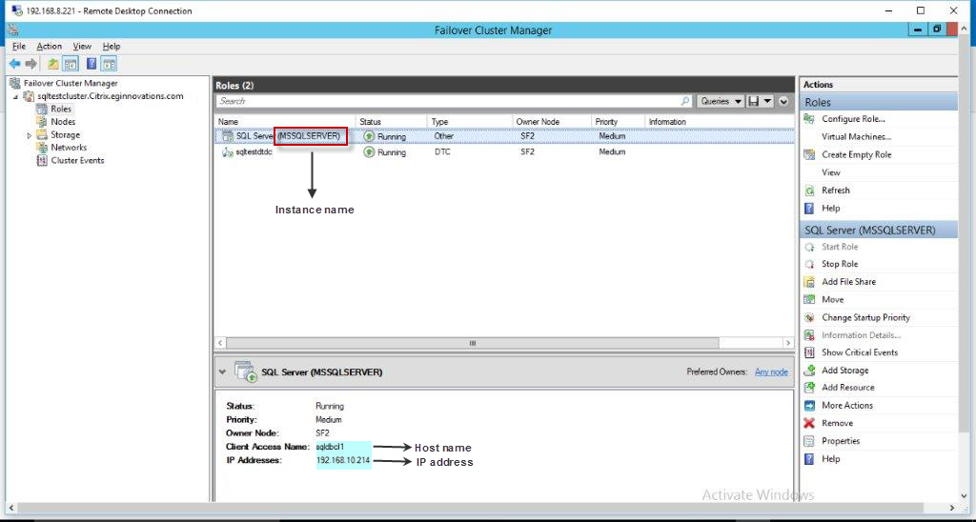The width and height of the screenshot is (976, 522).
Task: Click the magnifier icon in Search box
Action: pos(685,101)
